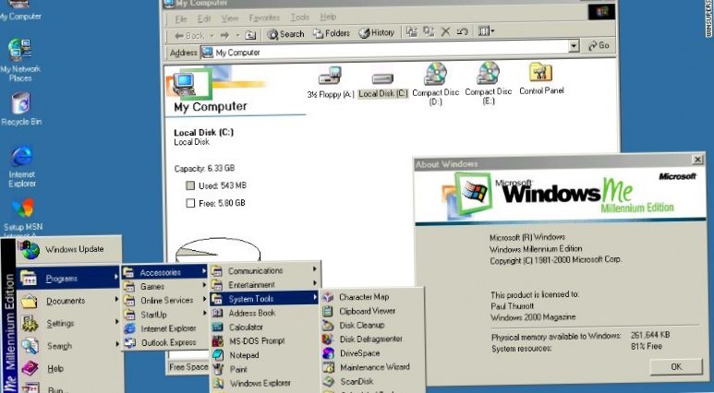The height and width of the screenshot is (393, 714).
Task: Click the Delete (X) toolbar icon
Action: tap(446, 31)
